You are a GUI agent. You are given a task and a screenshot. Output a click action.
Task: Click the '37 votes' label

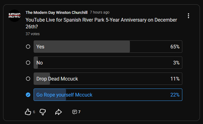[x=33, y=34]
